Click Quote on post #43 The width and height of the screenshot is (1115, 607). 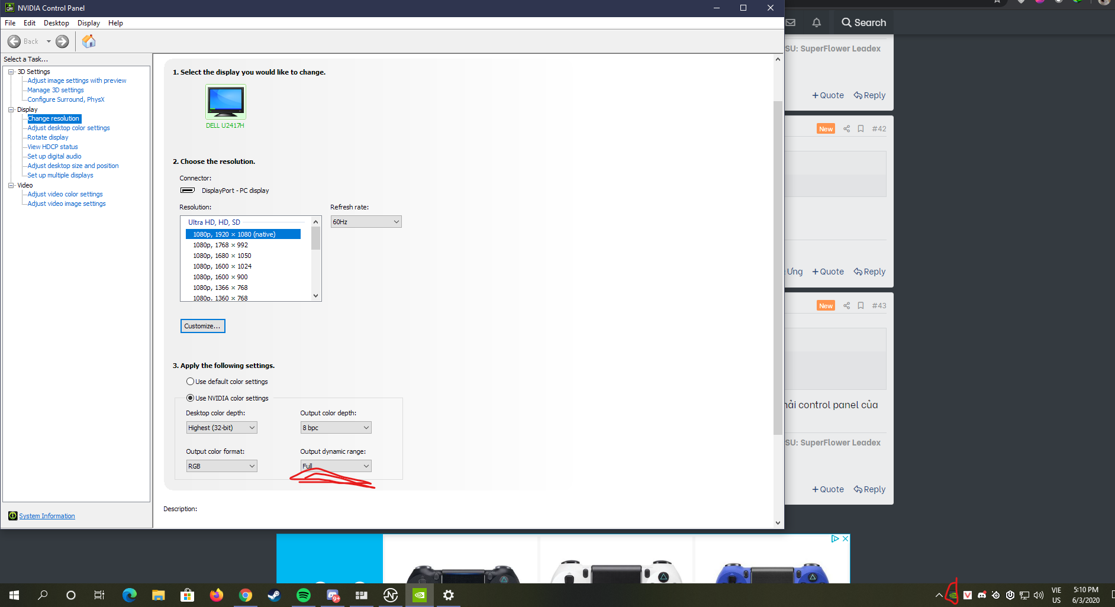828,489
